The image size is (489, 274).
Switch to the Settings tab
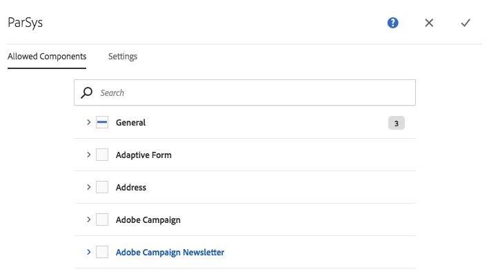tap(123, 57)
